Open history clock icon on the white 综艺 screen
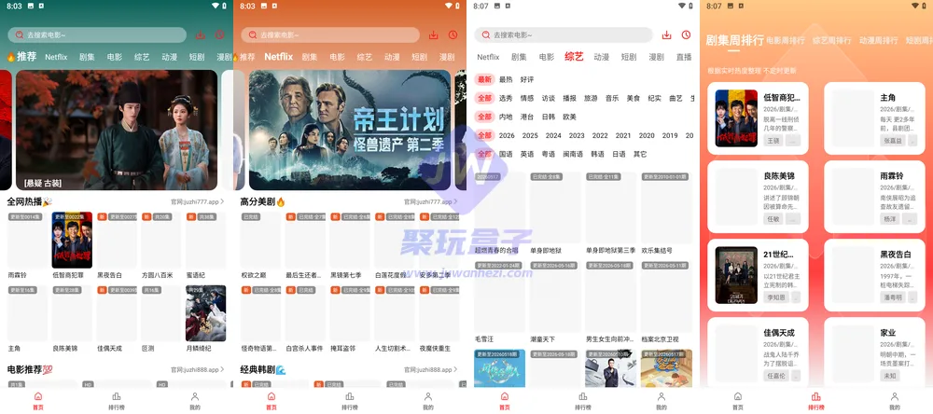 686,35
